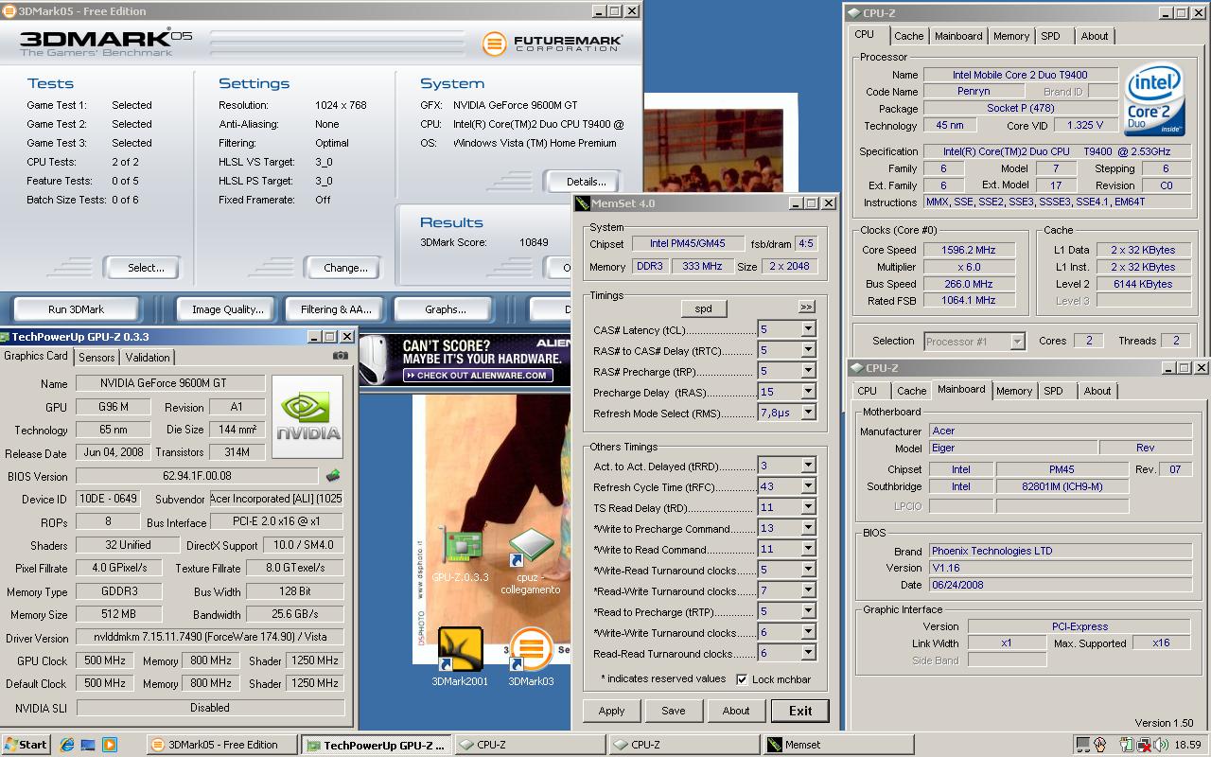1211x757 pixels.
Task: Open Cache tab in top CPU-Z window
Action: point(909,36)
